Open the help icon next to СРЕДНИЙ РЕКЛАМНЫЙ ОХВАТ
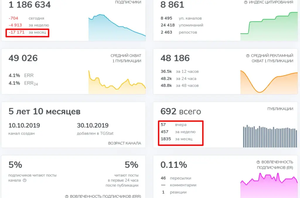The height and width of the screenshot is (198, 300). tap(248, 56)
